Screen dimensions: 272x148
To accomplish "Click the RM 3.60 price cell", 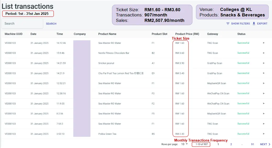I will coord(180,53).
